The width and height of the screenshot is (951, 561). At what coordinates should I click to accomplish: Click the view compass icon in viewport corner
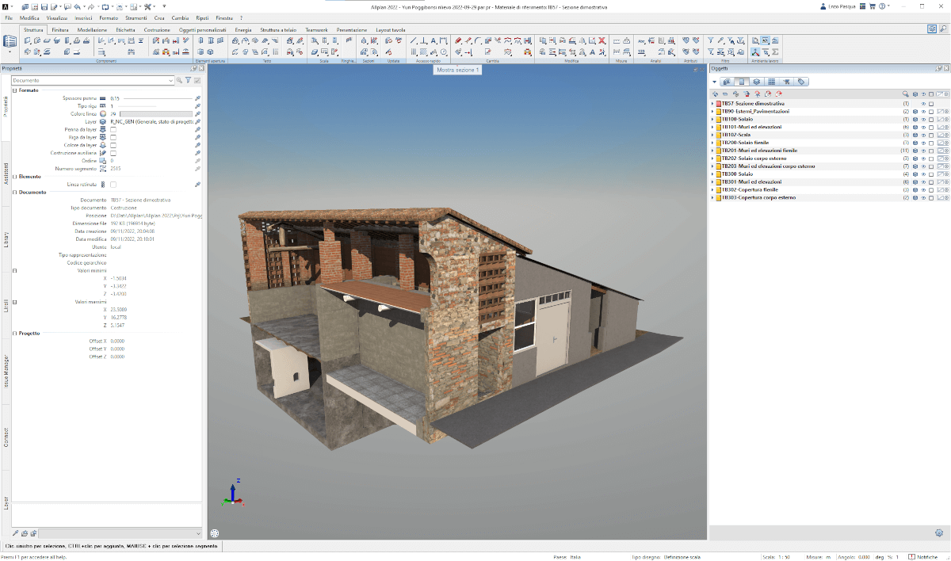pos(215,533)
